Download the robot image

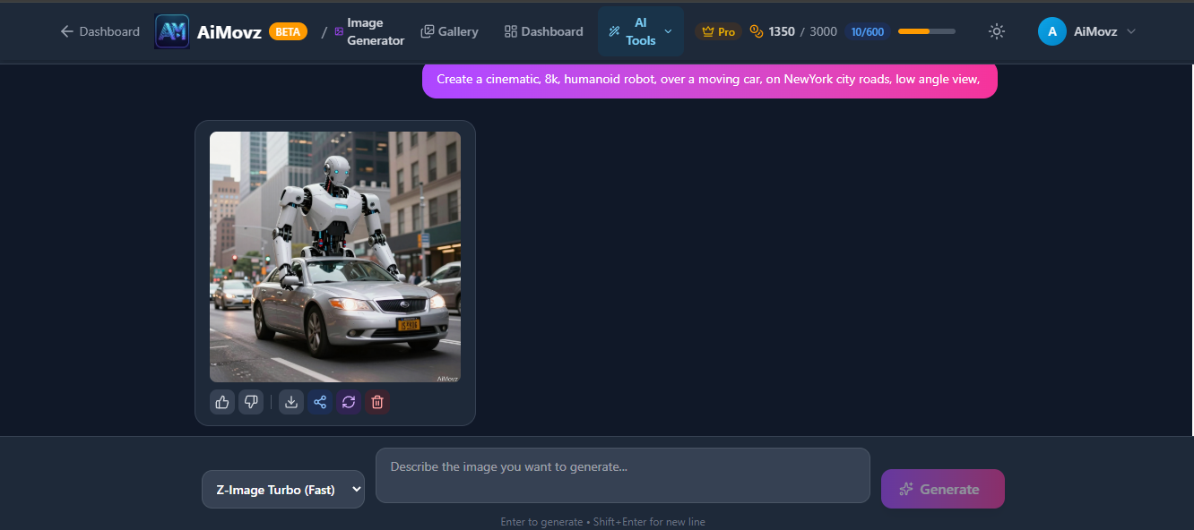pos(290,402)
